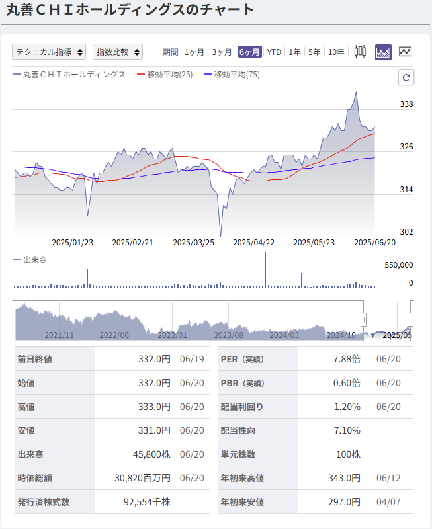Click the 04/07 date cell
The width and height of the screenshot is (432, 529).
[388, 502]
